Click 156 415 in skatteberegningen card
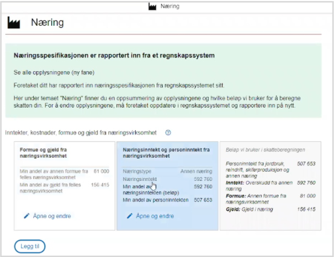The height and width of the screenshot is (257, 334). click(306, 210)
